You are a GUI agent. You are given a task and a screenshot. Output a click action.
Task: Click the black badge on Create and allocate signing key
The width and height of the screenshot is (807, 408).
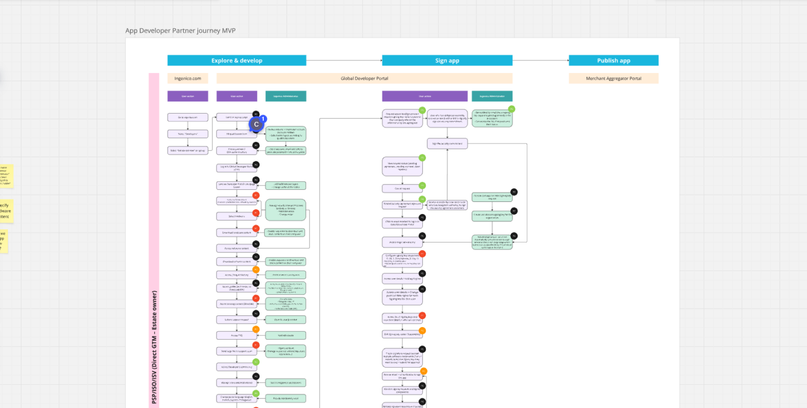[x=514, y=211]
